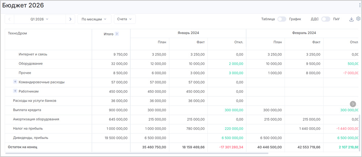Open the three-dot menu at top right
Image resolution: width=362 pixels, height=157 pixels.
pyautogui.click(x=359, y=5)
